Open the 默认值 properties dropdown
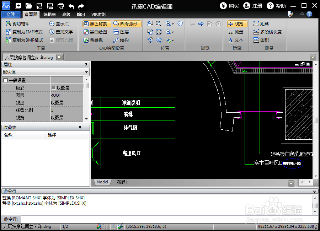 86,72
